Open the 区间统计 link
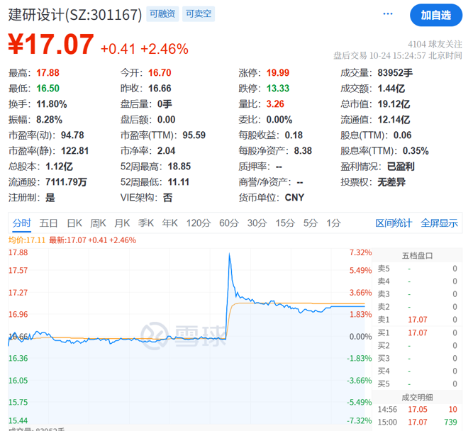Viewport: 473px width, 431px height. coord(394,223)
